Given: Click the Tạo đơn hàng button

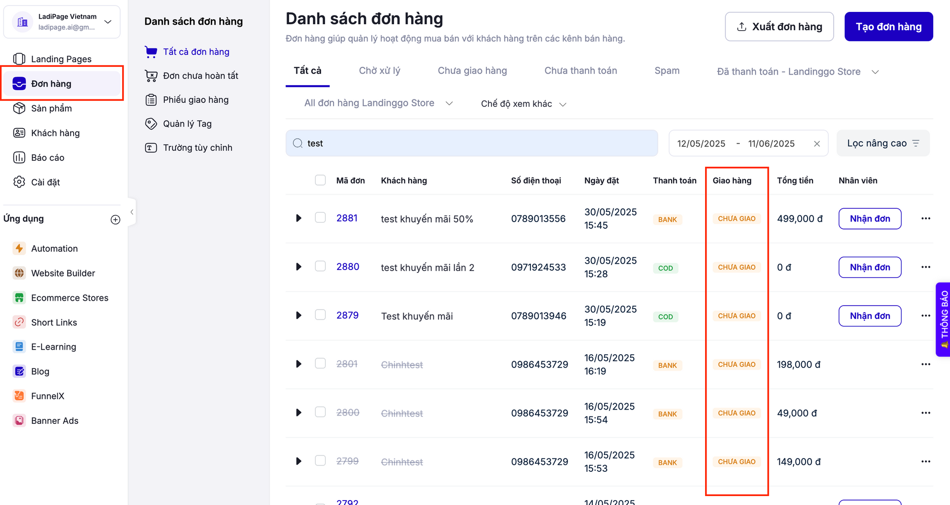Looking at the screenshot, I should coord(888,27).
